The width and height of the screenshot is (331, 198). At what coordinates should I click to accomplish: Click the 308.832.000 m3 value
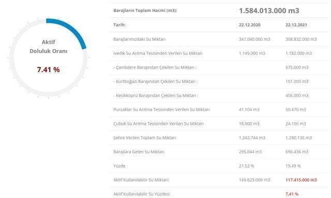[301, 39]
